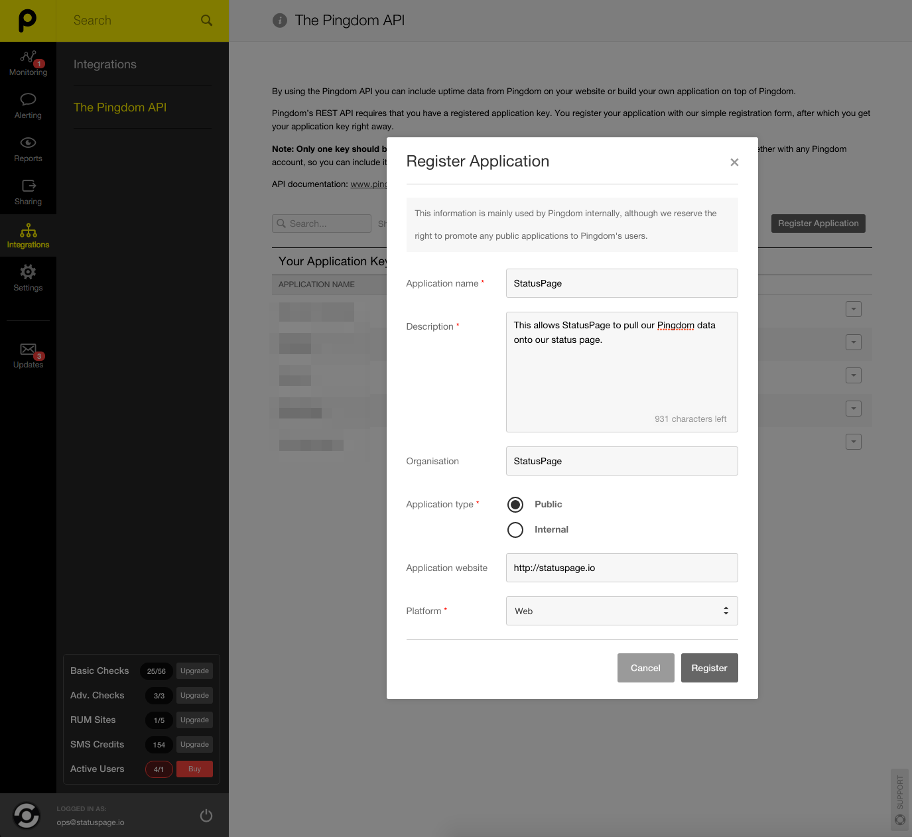The height and width of the screenshot is (837, 912).
Task: Click the Description text area
Action: [622, 372]
